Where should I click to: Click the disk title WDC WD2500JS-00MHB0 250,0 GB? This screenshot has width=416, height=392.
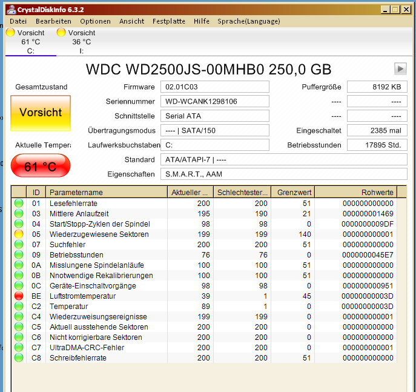point(208,69)
